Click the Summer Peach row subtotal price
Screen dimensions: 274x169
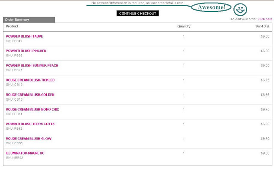[x=265, y=66]
